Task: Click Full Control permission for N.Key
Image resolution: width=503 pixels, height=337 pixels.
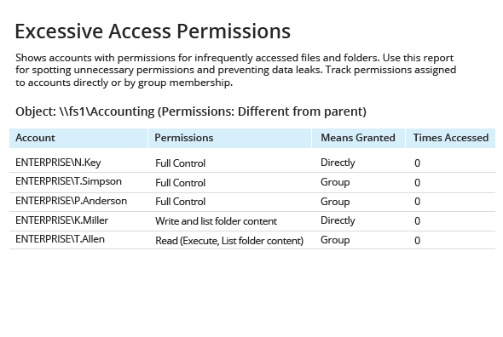Action: [180, 163]
